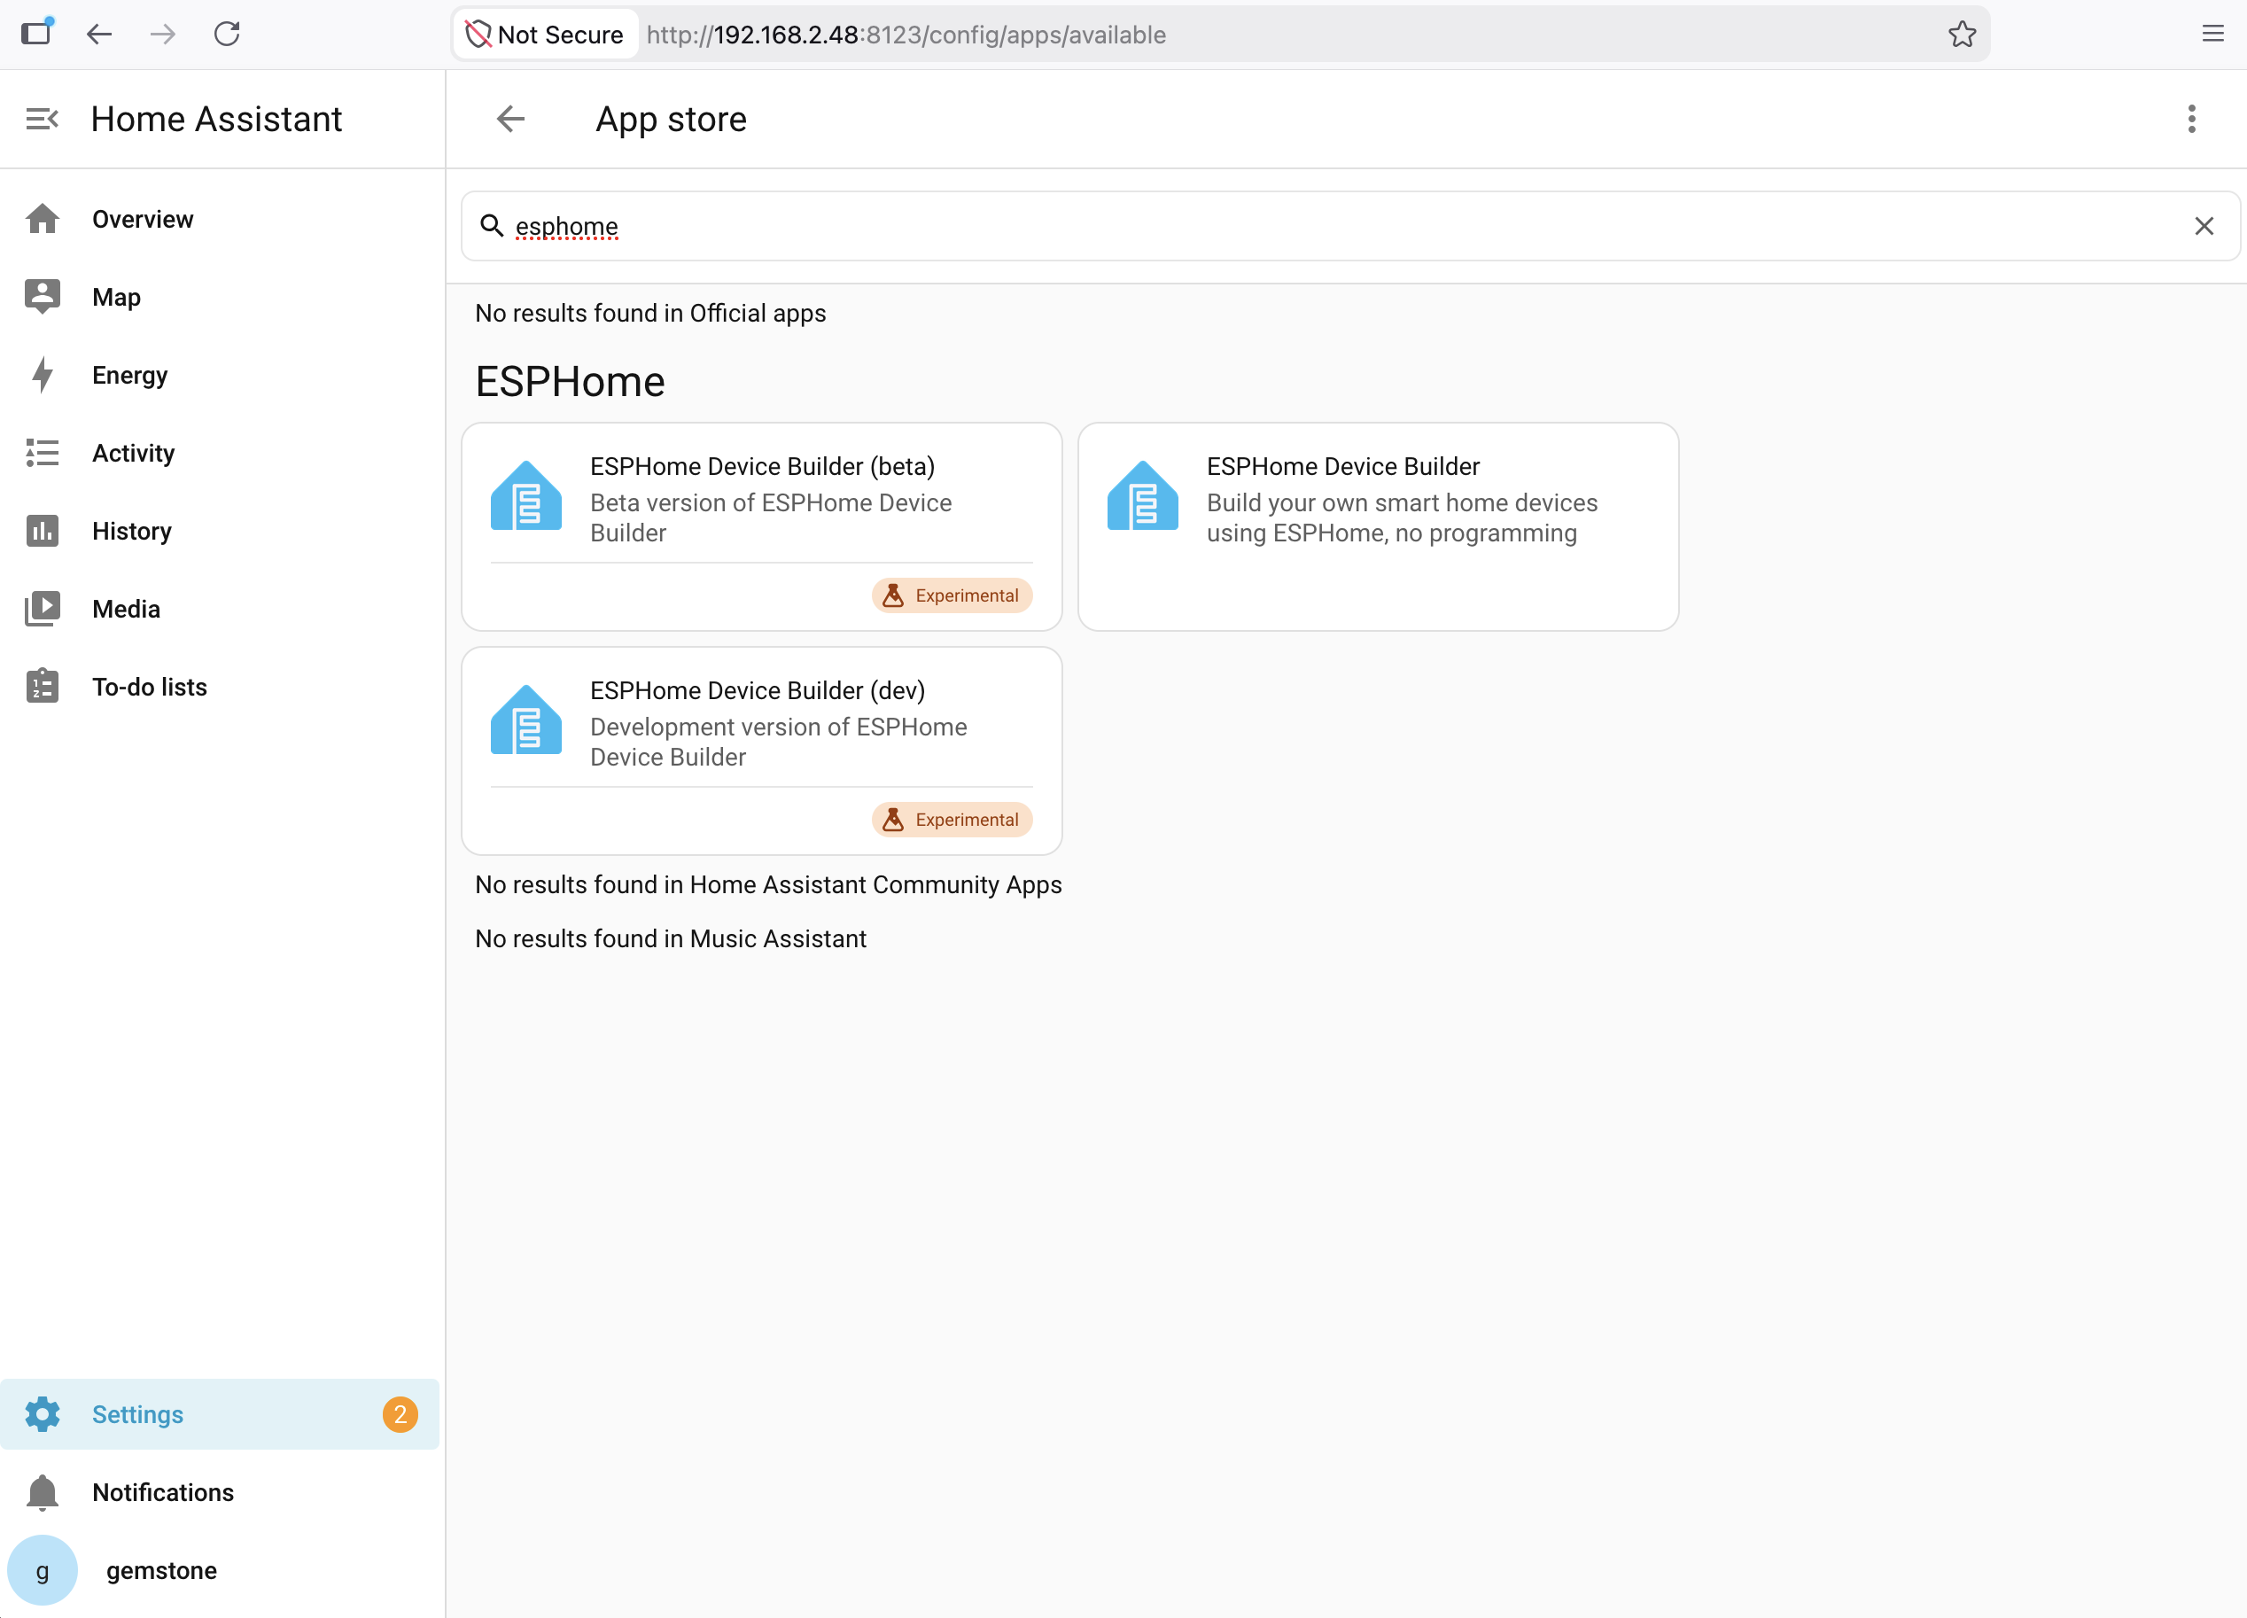The width and height of the screenshot is (2247, 1618).
Task: Click "No results found in Official apps"
Action: 650,313
